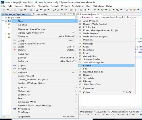The image size is (142, 120).
Task: Click Refresh in context menu
Action: pos(45,73)
